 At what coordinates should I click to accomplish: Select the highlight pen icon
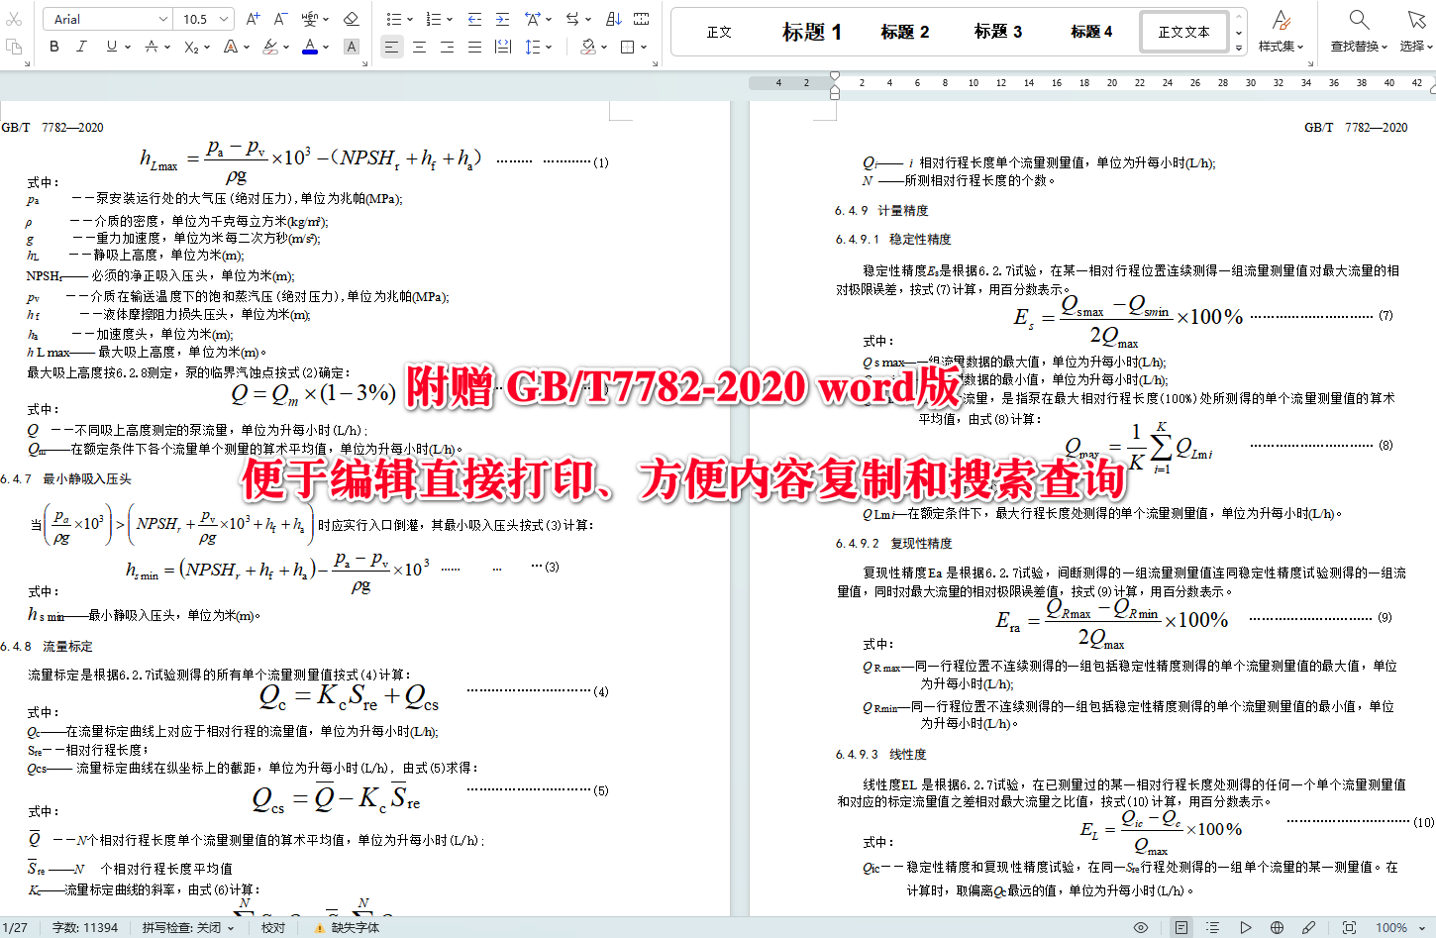click(x=269, y=46)
